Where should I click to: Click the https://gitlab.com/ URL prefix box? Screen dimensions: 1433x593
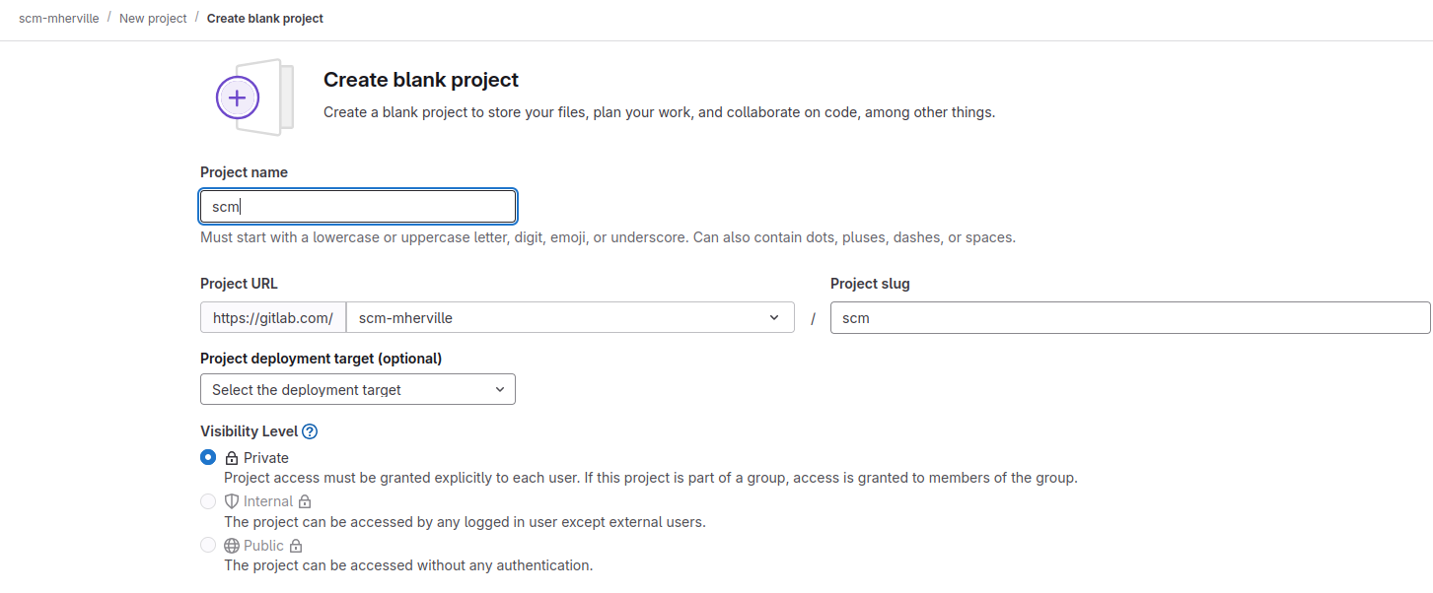pyautogui.click(x=273, y=318)
